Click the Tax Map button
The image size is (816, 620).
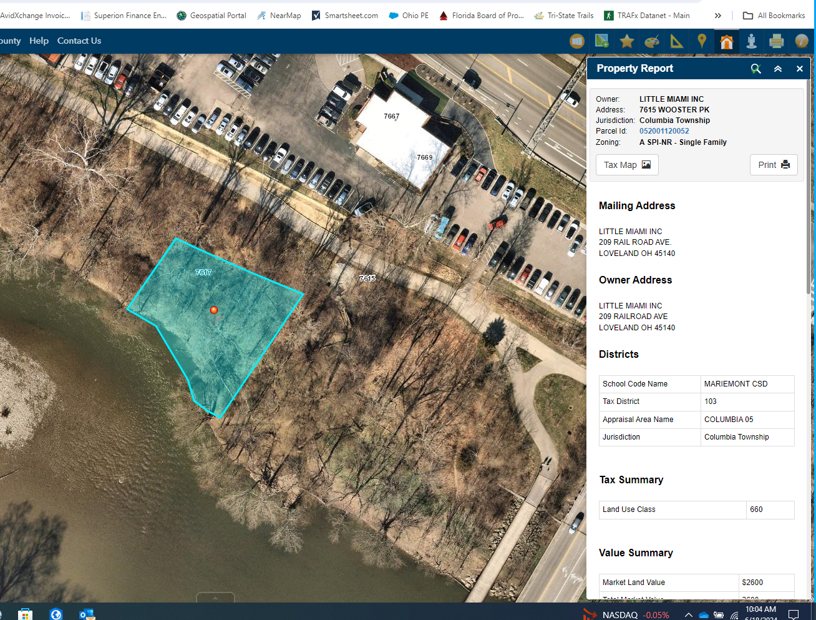[627, 165]
